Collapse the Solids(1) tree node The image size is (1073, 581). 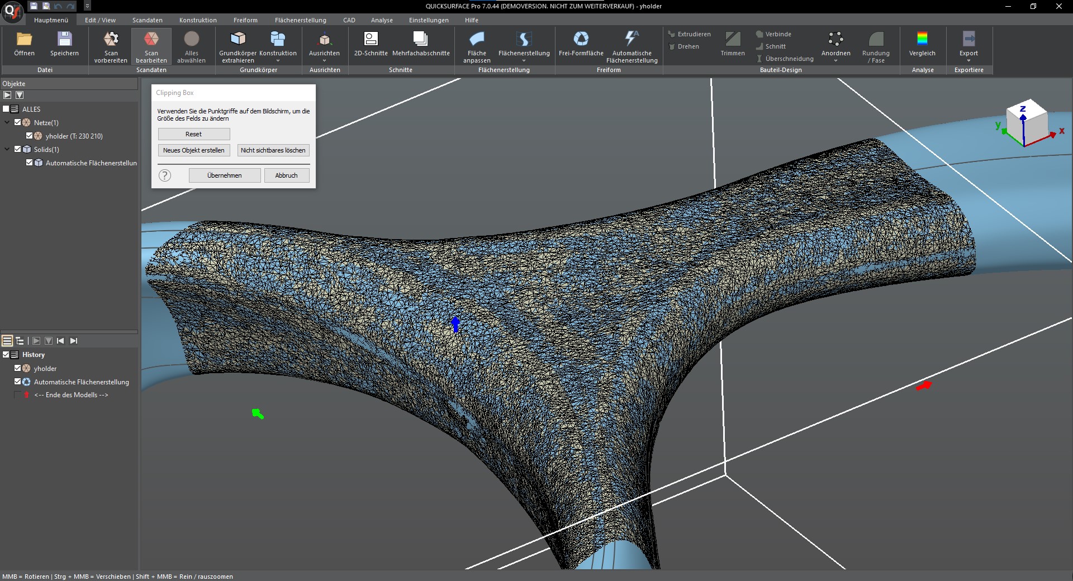click(7, 149)
